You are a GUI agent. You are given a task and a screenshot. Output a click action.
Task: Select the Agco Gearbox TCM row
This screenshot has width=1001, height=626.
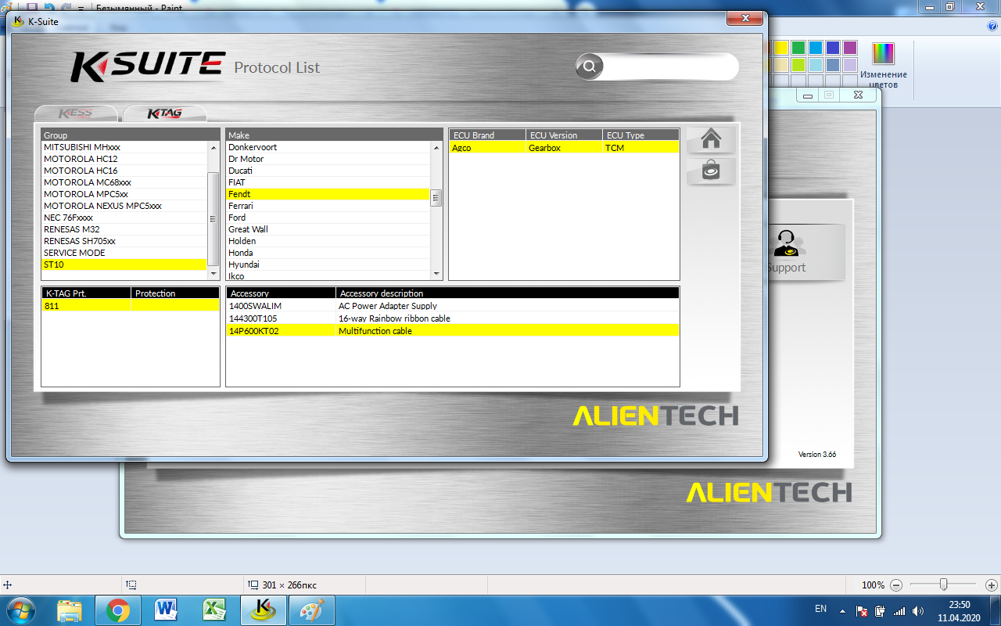[x=563, y=148]
